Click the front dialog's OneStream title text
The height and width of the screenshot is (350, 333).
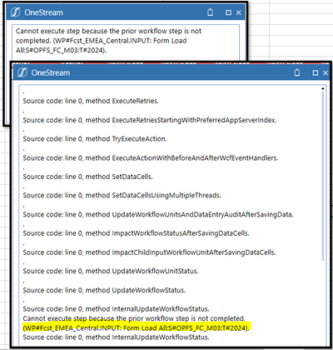51,72
